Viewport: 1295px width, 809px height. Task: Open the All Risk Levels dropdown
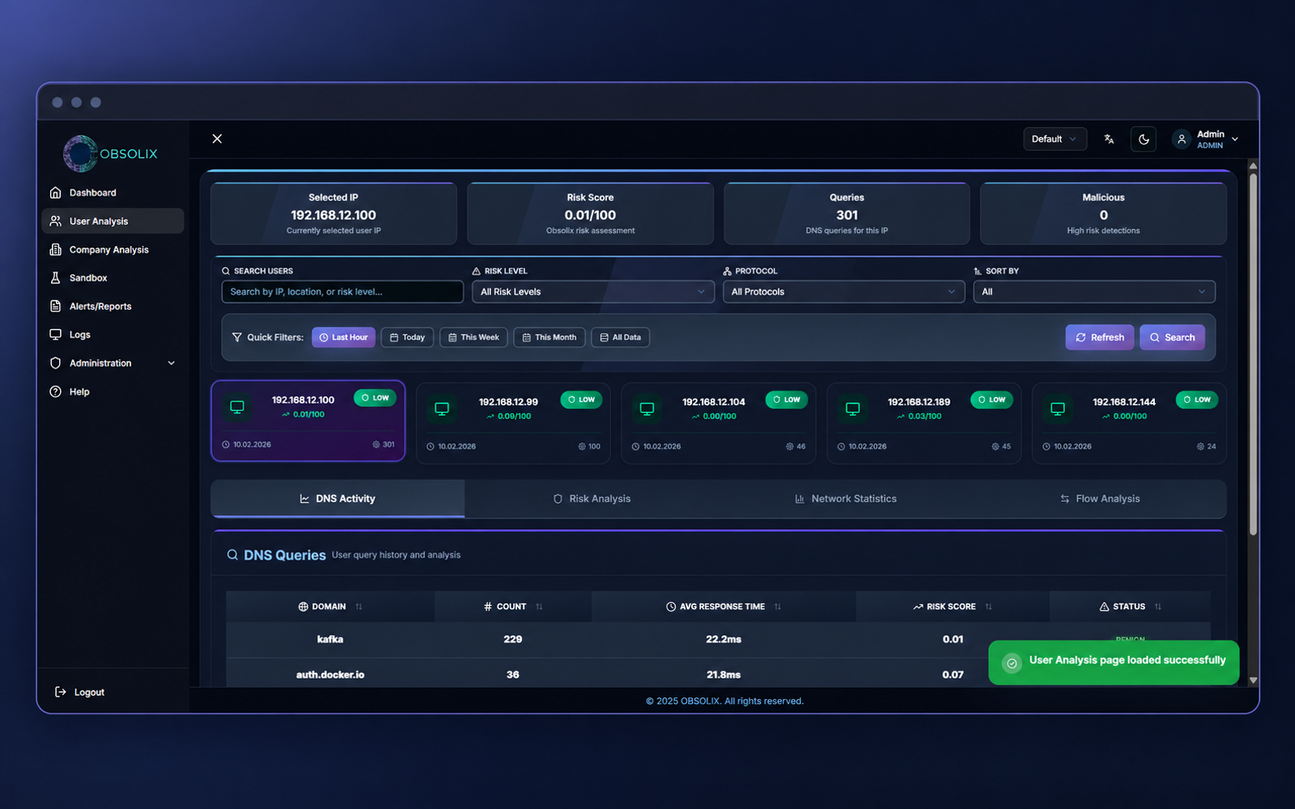click(x=593, y=292)
